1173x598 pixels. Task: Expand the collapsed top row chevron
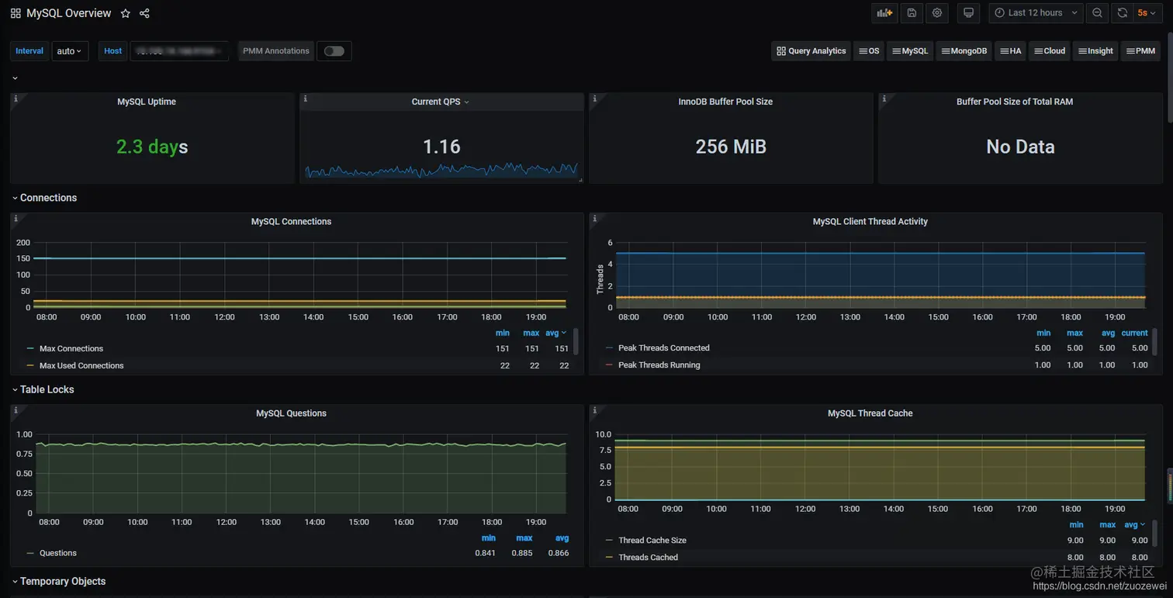tap(15, 78)
